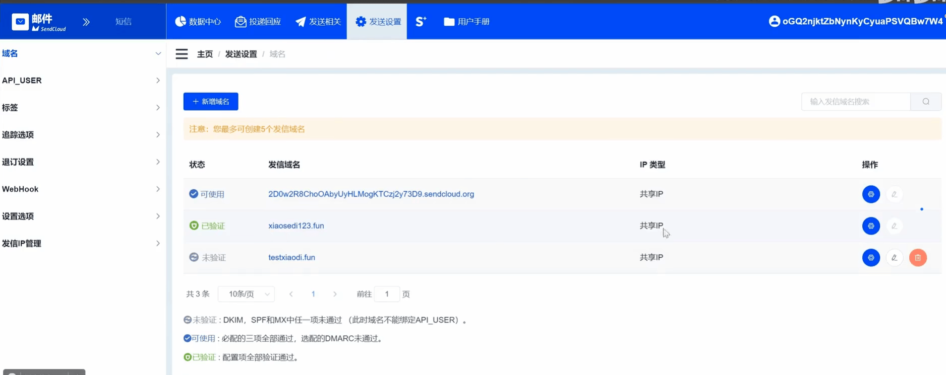Click the 新增域名 button
The width and height of the screenshot is (946, 375).
click(x=211, y=102)
